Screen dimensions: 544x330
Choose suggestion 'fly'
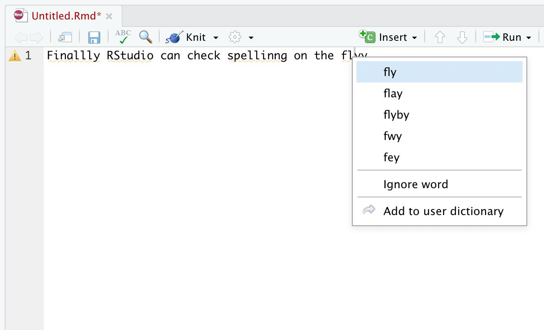click(439, 72)
